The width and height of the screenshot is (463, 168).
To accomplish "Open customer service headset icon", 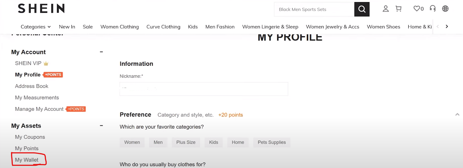I will pyautogui.click(x=433, y=9).
